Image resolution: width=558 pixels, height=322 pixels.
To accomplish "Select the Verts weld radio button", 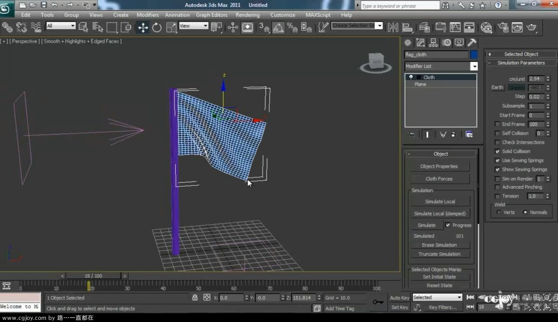I will click(x=499, y=212).
